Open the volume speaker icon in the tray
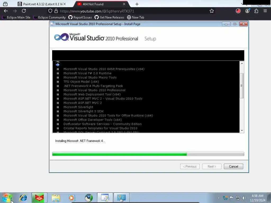 [244, 198]
